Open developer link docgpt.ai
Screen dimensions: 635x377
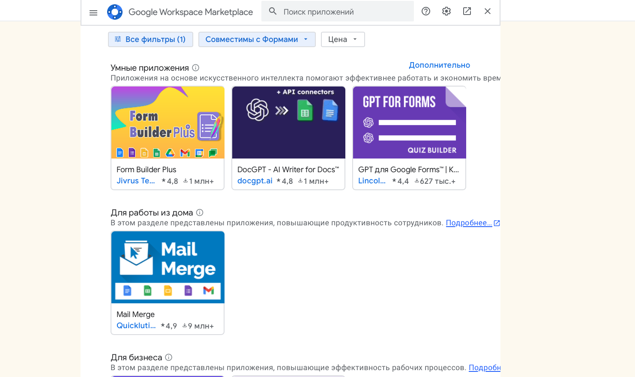[255, 181]
